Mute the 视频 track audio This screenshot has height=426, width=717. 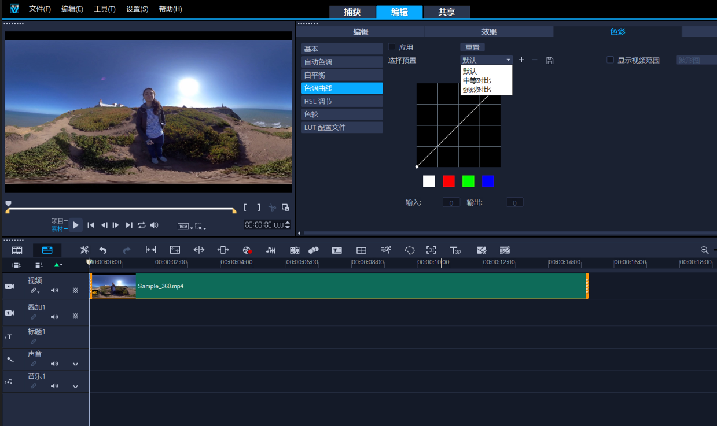pos(54,291)
